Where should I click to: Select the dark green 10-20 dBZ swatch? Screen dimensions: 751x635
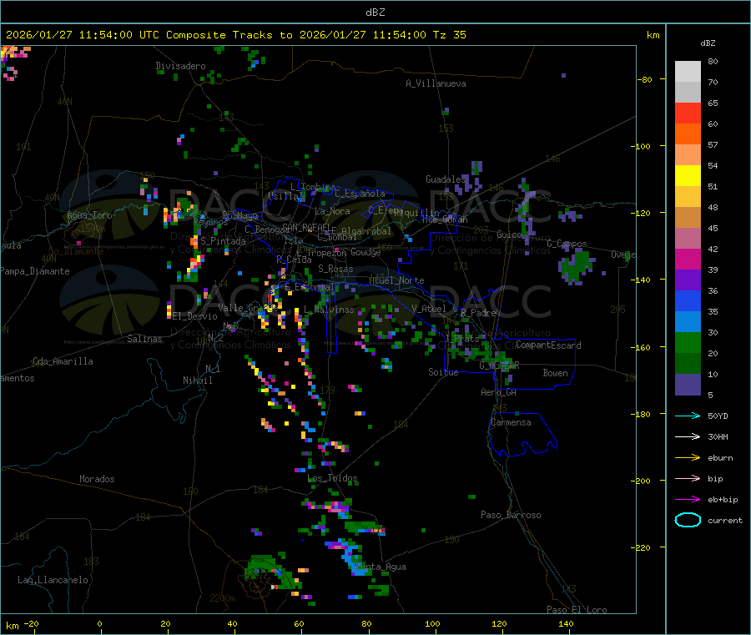pyautogui.click(x=688, y=364)
